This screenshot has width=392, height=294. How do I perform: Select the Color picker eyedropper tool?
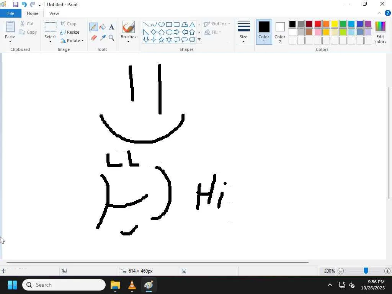[x=103, y=38]
